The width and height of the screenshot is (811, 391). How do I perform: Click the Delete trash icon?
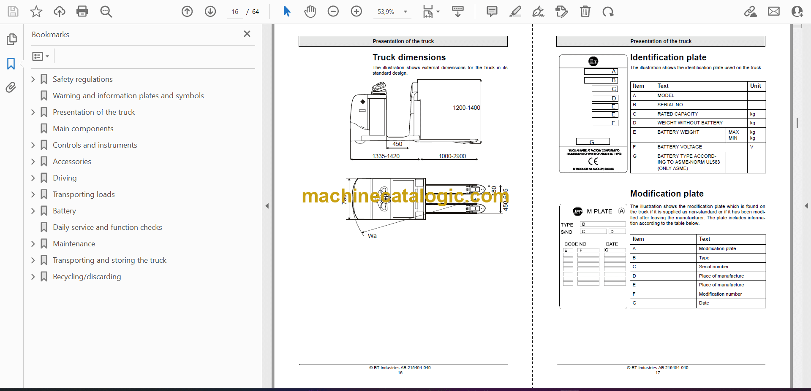pos(585,11)
